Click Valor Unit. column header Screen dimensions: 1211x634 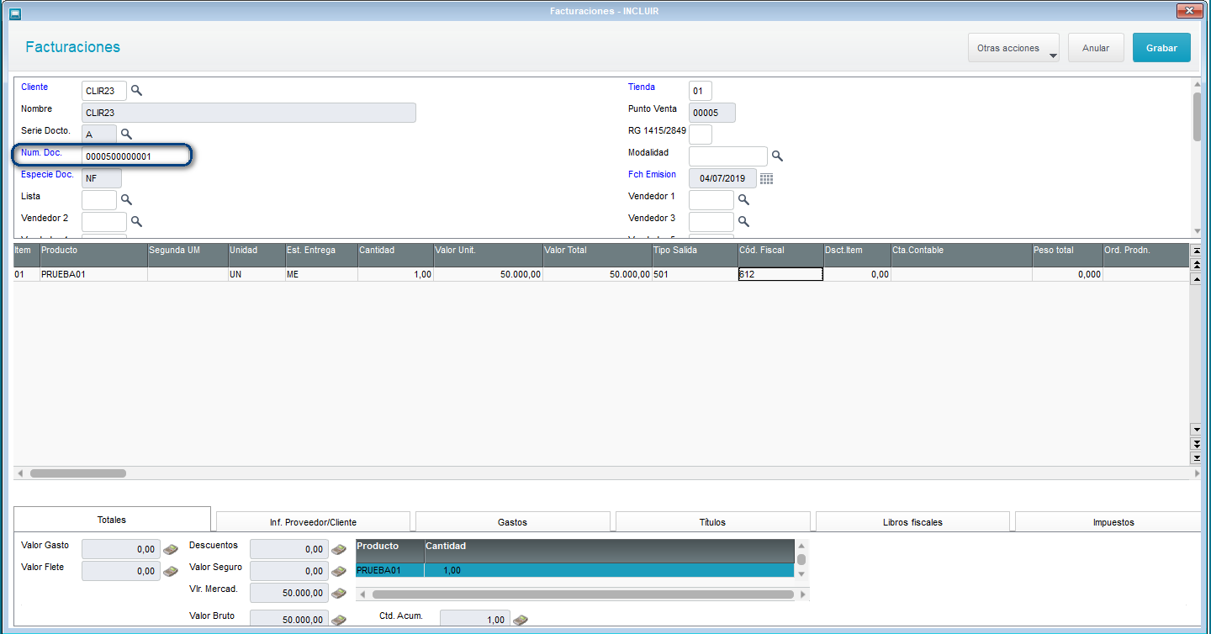click(488, 256)
